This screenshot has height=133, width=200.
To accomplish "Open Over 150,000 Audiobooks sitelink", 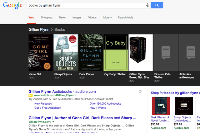I will [105, 104].
